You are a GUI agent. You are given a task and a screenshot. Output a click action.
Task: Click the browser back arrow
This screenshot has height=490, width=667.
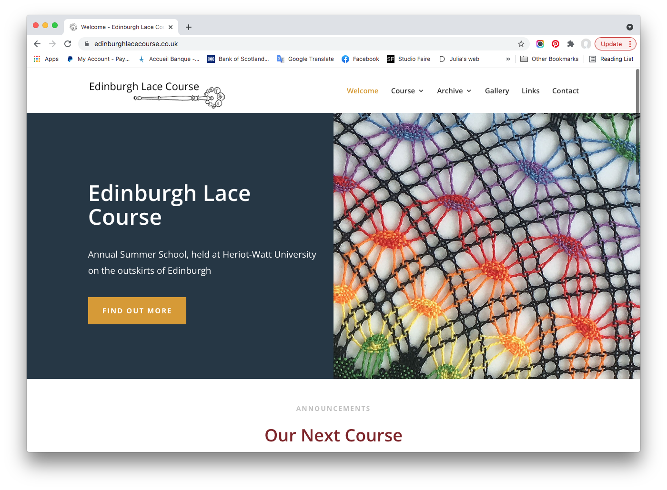pos(37,44)
